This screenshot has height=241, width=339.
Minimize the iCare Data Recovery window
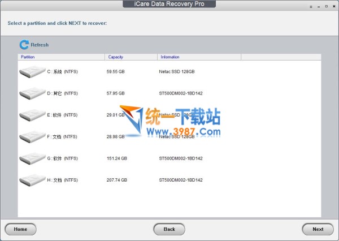pos(319,7)
